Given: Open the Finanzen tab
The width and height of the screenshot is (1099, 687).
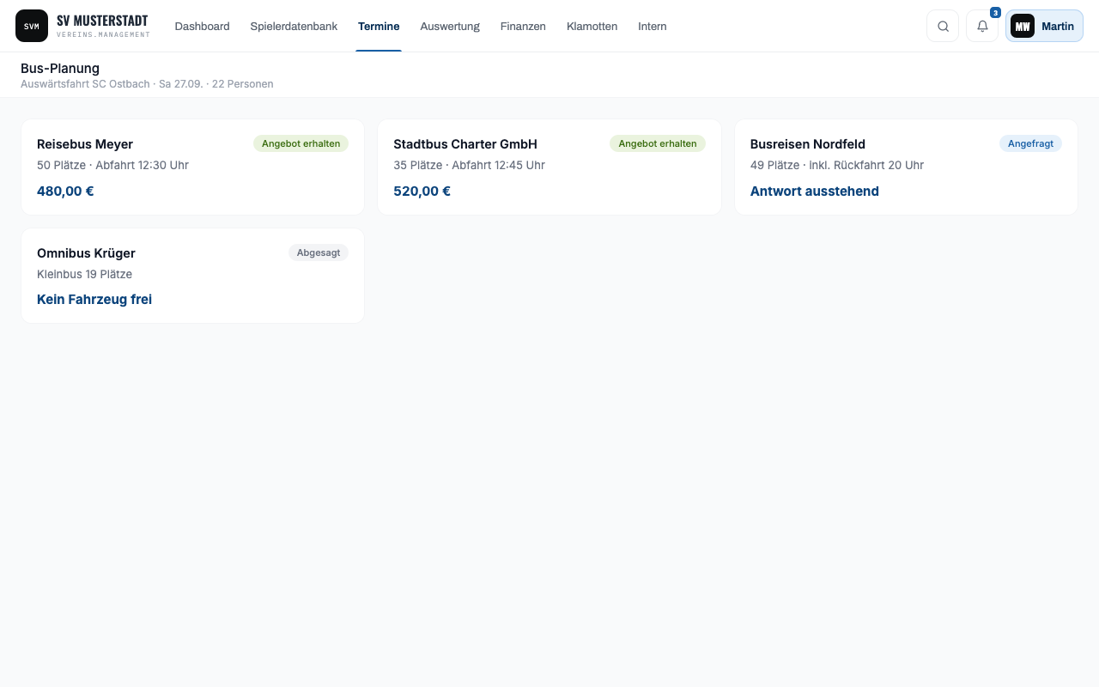Looking at the screenshot, I should pyautogui.click(x=523, y=27).
